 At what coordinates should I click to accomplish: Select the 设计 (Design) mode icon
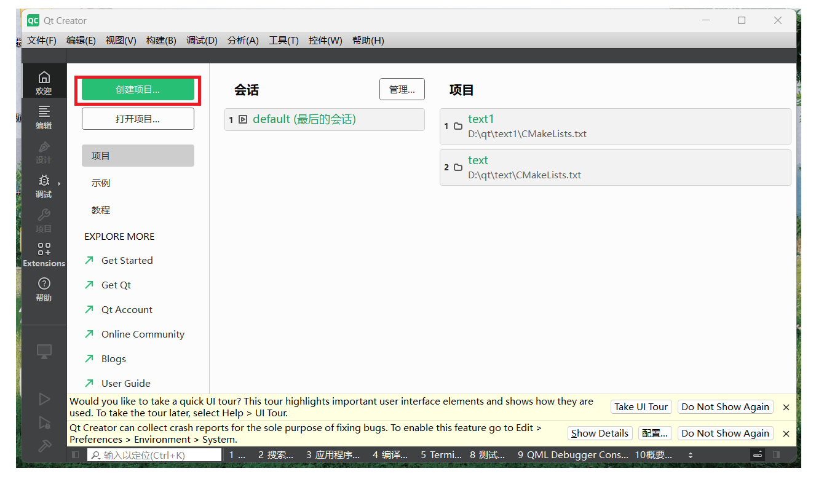44,151
